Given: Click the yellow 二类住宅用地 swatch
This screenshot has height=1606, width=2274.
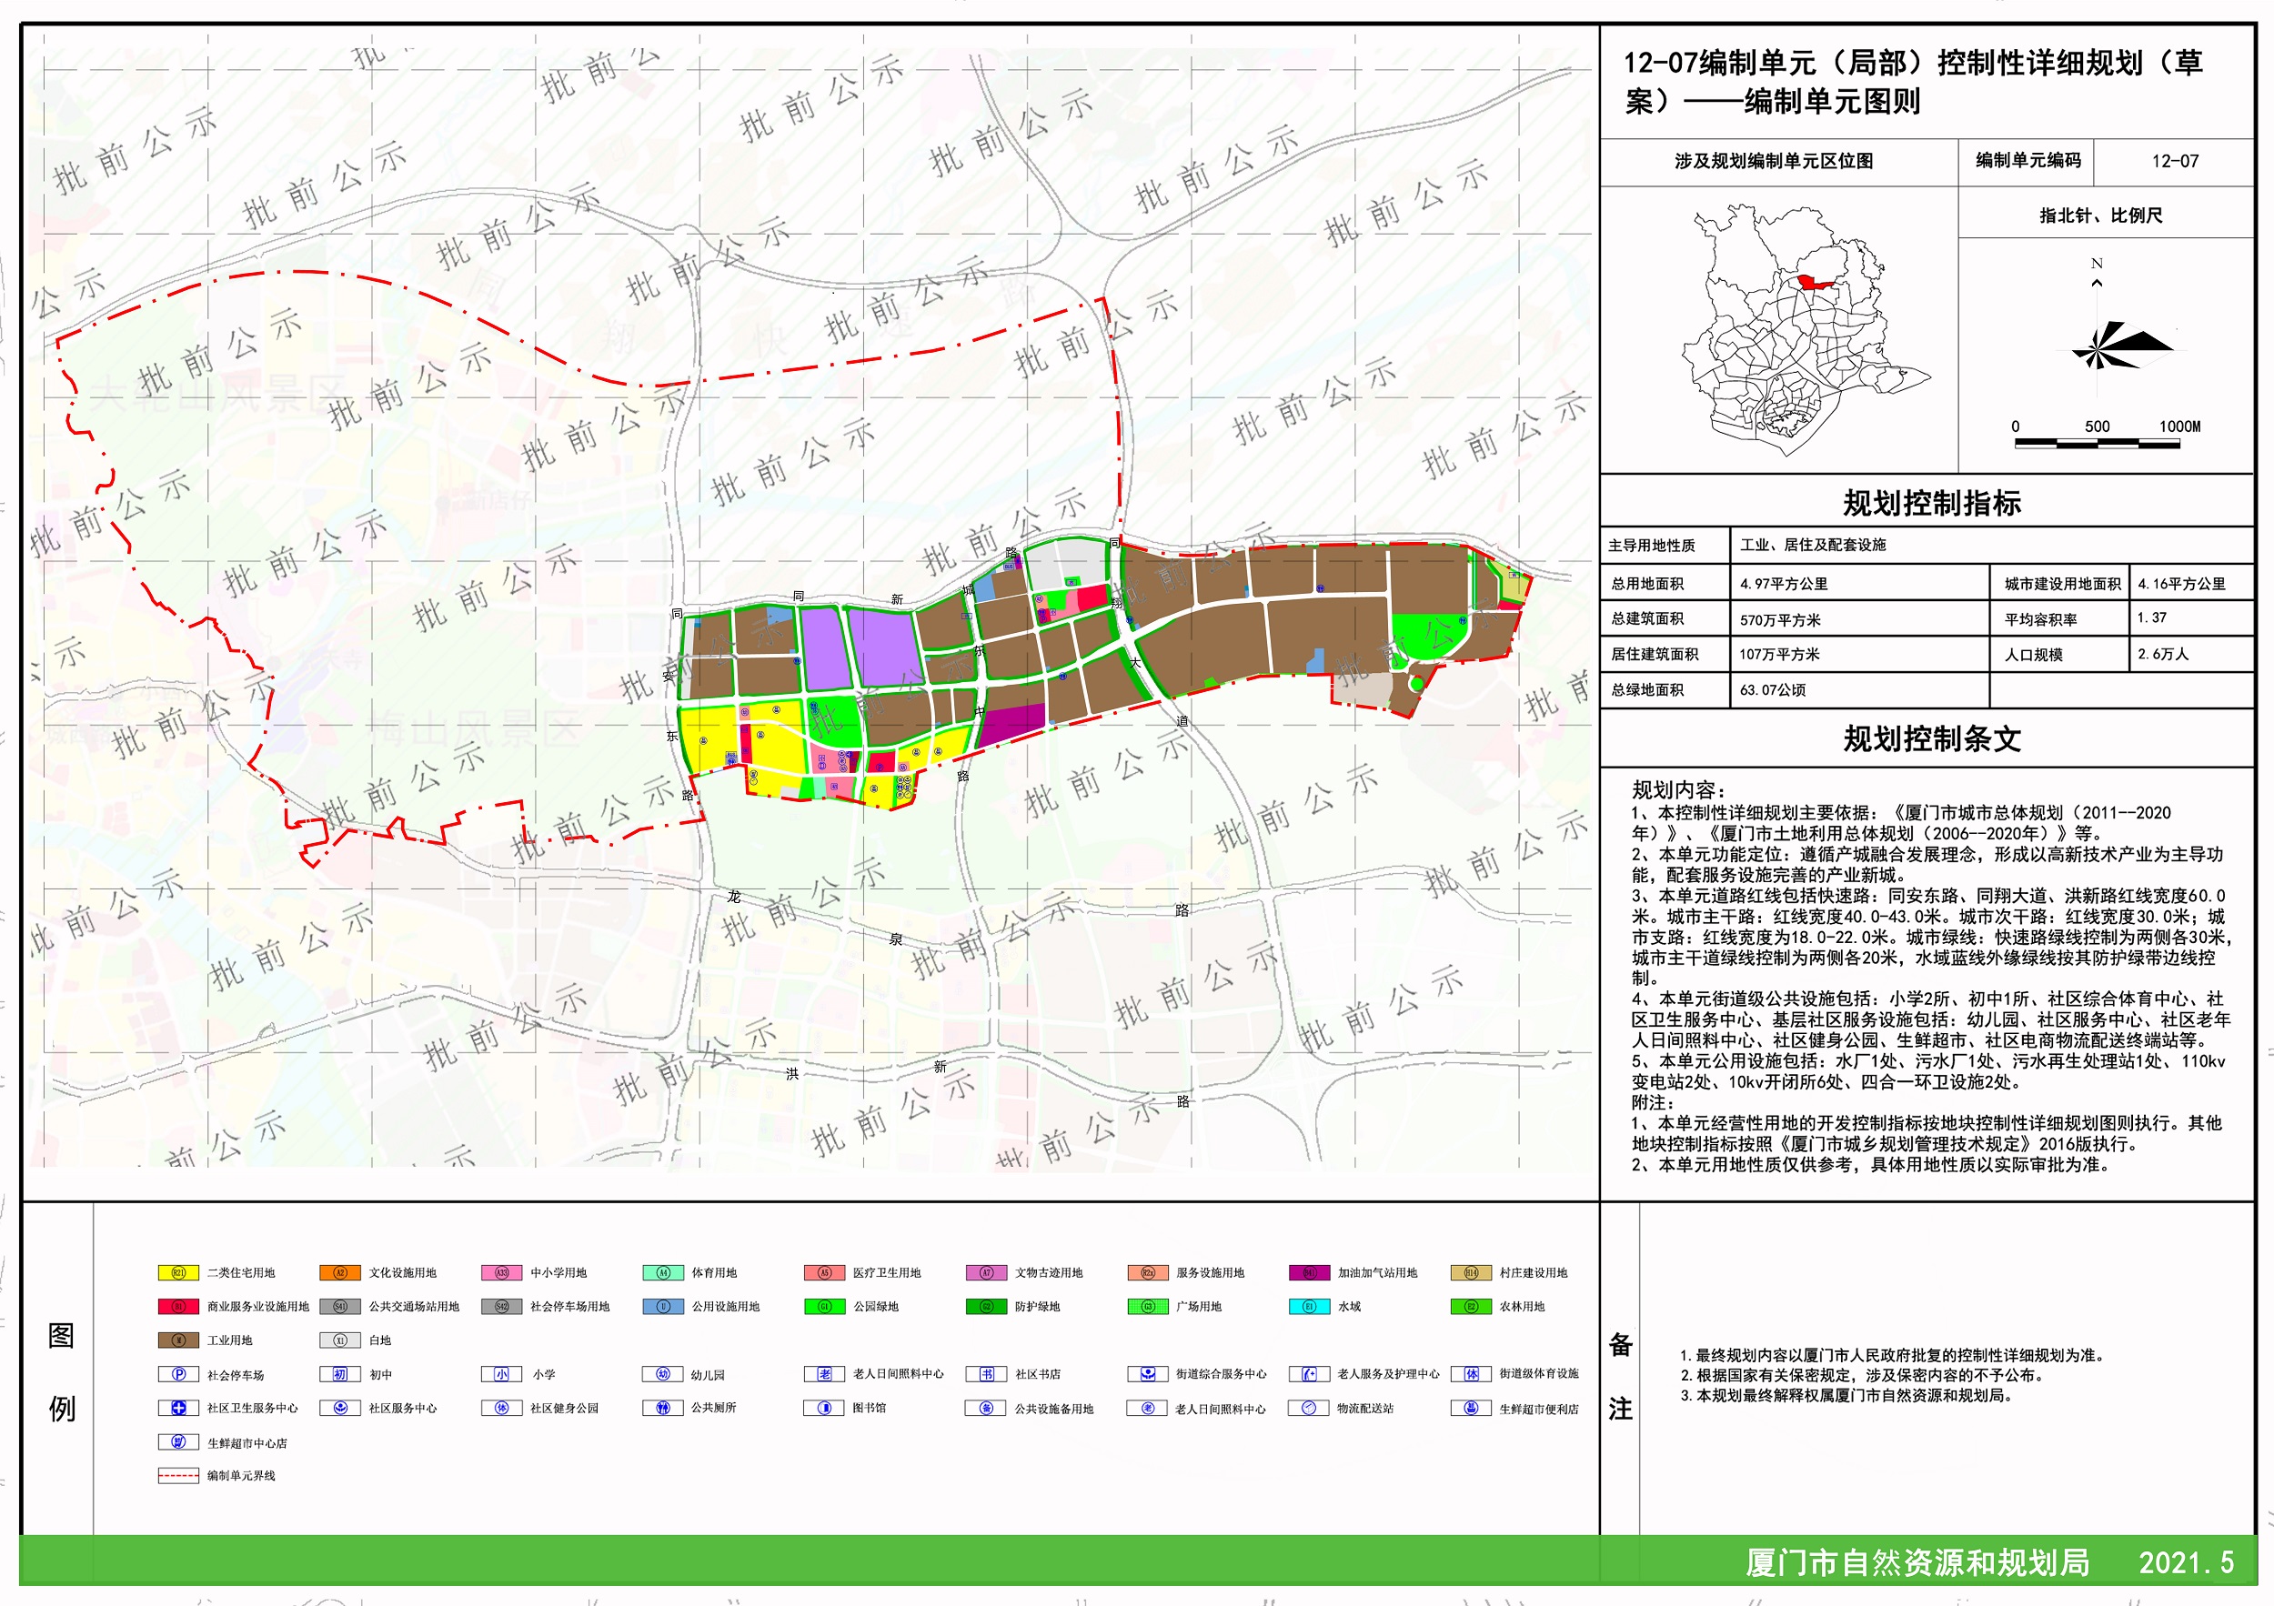Looking at the screenshot, I should pos(178,1273).
